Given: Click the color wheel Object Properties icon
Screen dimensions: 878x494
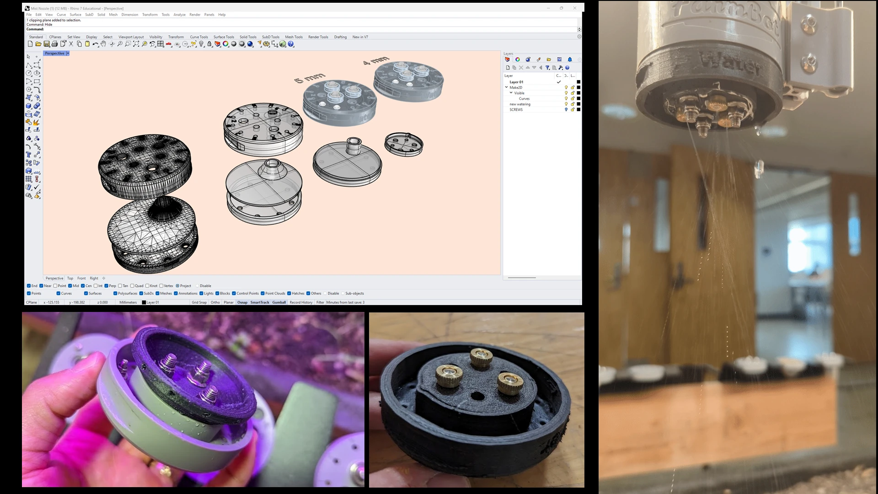Looking at the screenshot, I should coord(225,44).
